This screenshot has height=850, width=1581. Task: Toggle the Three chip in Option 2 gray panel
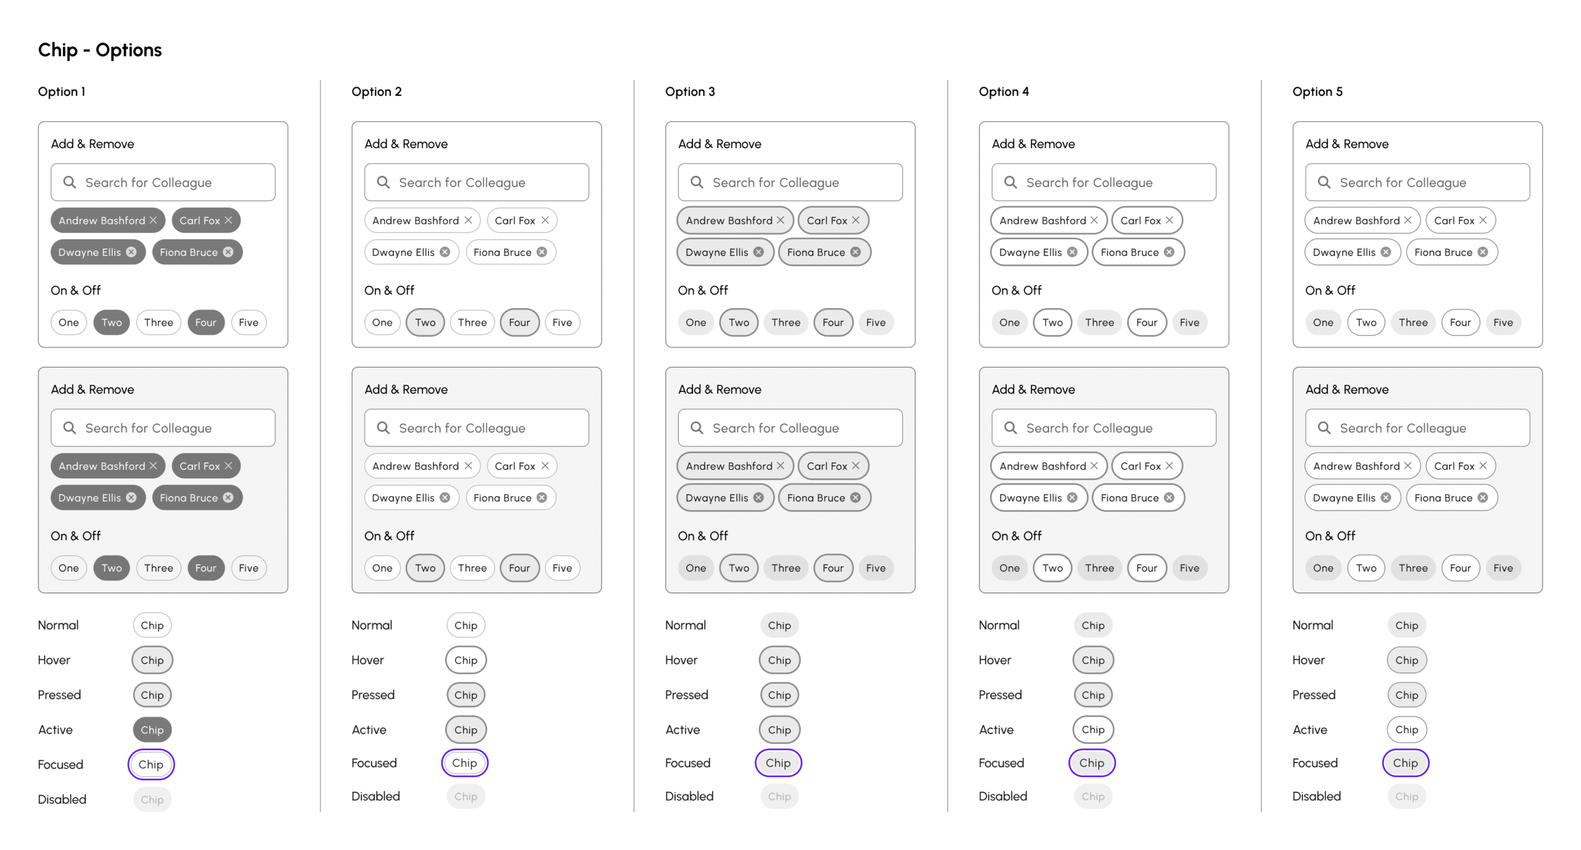coord(472,568)
